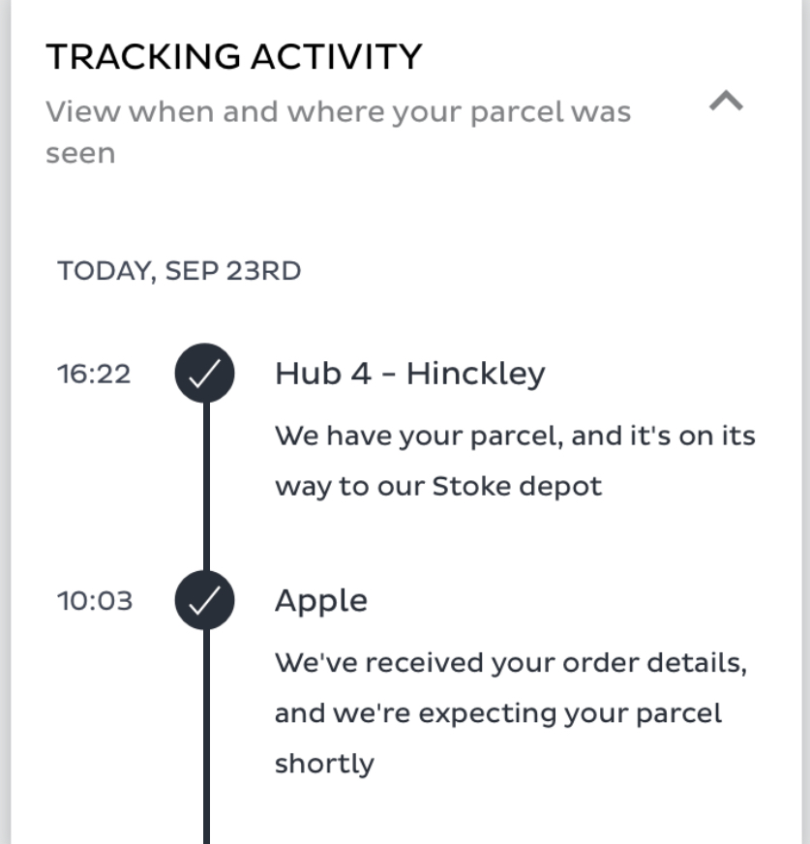This screenshot has height=844, width=810.
Task: Click the TODAY, SEP 23RD date label
Action: [x=179, y=271]
